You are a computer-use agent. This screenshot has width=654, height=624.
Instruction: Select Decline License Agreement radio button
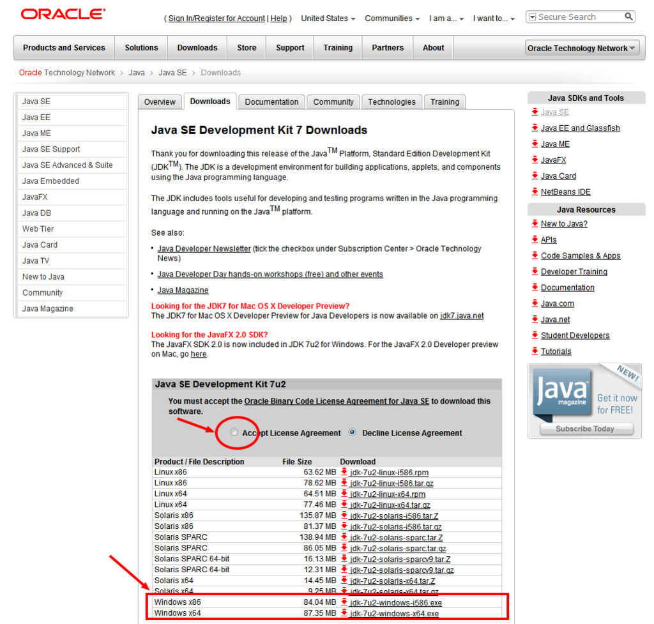[353, 432]
